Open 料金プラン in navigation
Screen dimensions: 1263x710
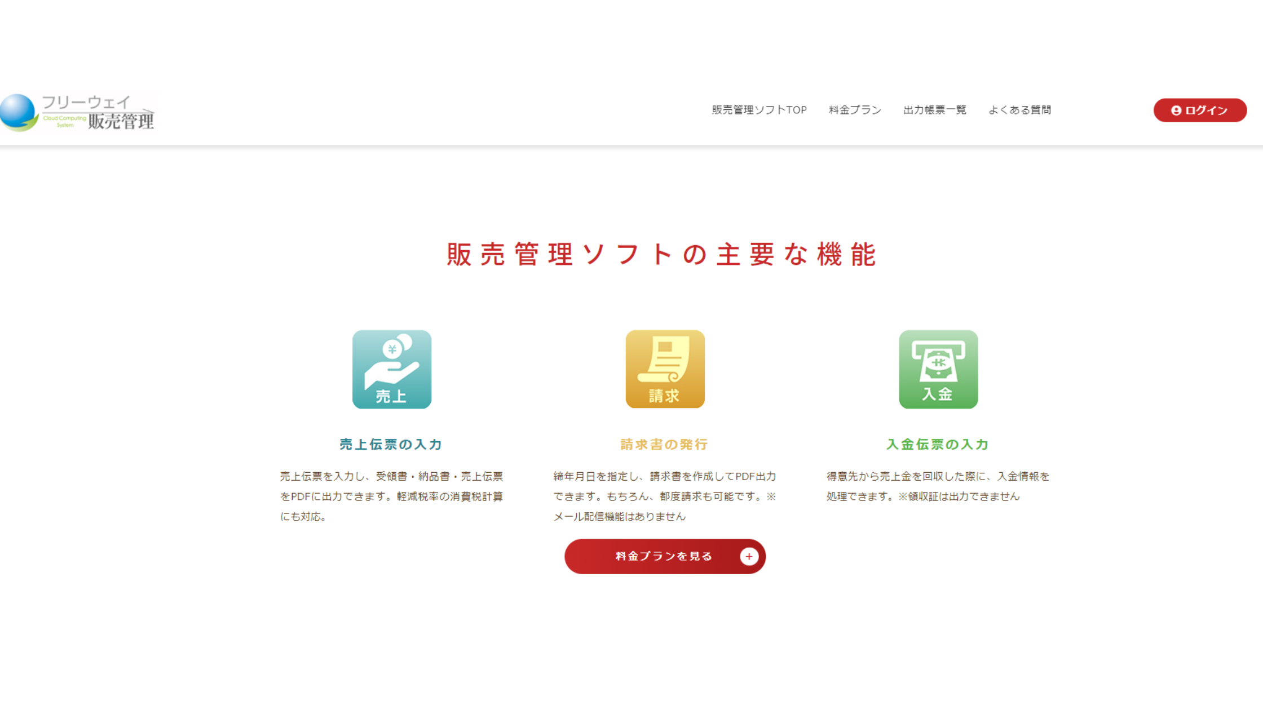[855, 110]
